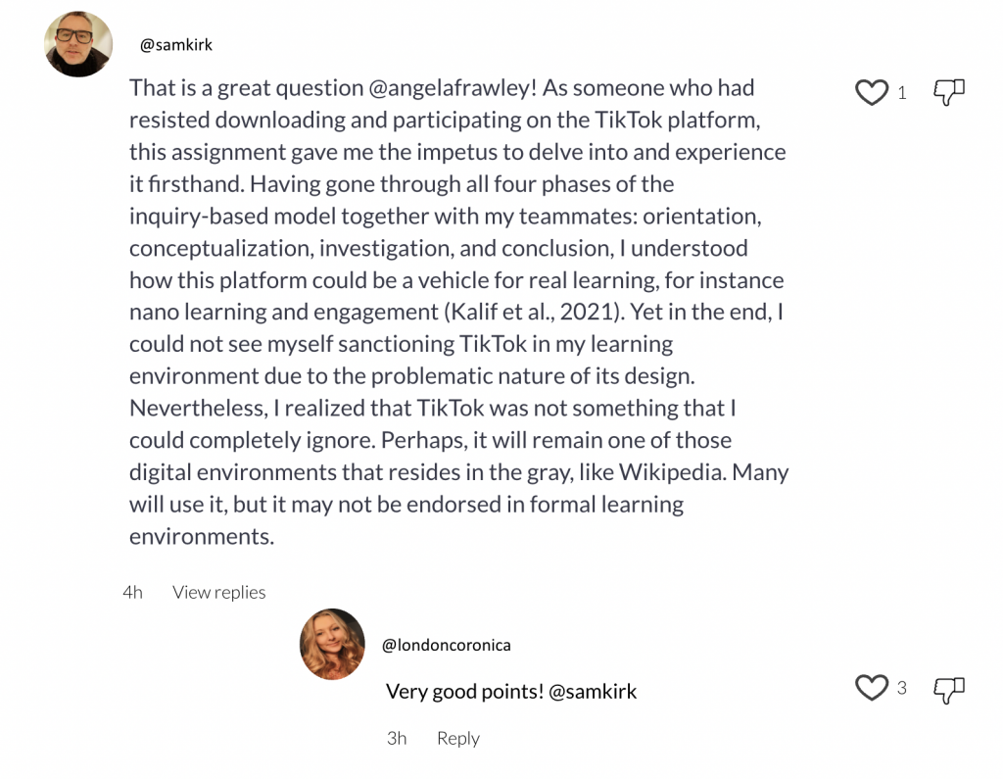
Task: Click the word Wikipedia in samkirk's comment
Action: pos(674,472)
